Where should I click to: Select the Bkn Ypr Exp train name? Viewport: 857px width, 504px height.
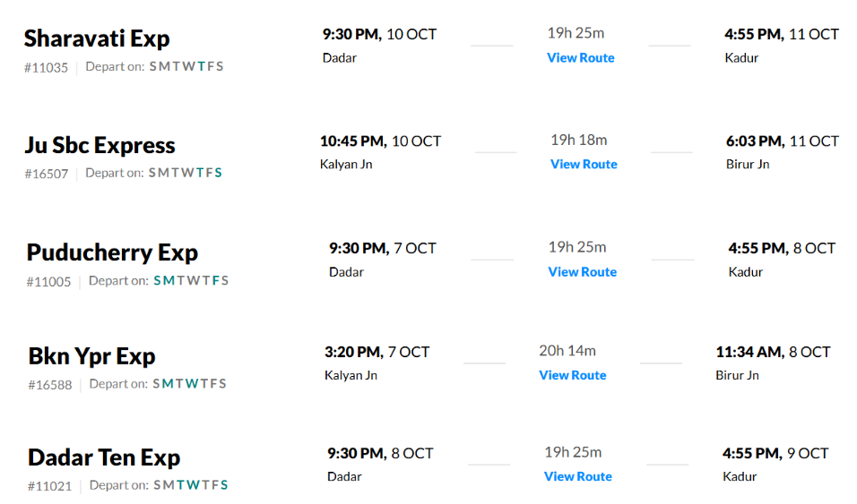coord(91,356)
